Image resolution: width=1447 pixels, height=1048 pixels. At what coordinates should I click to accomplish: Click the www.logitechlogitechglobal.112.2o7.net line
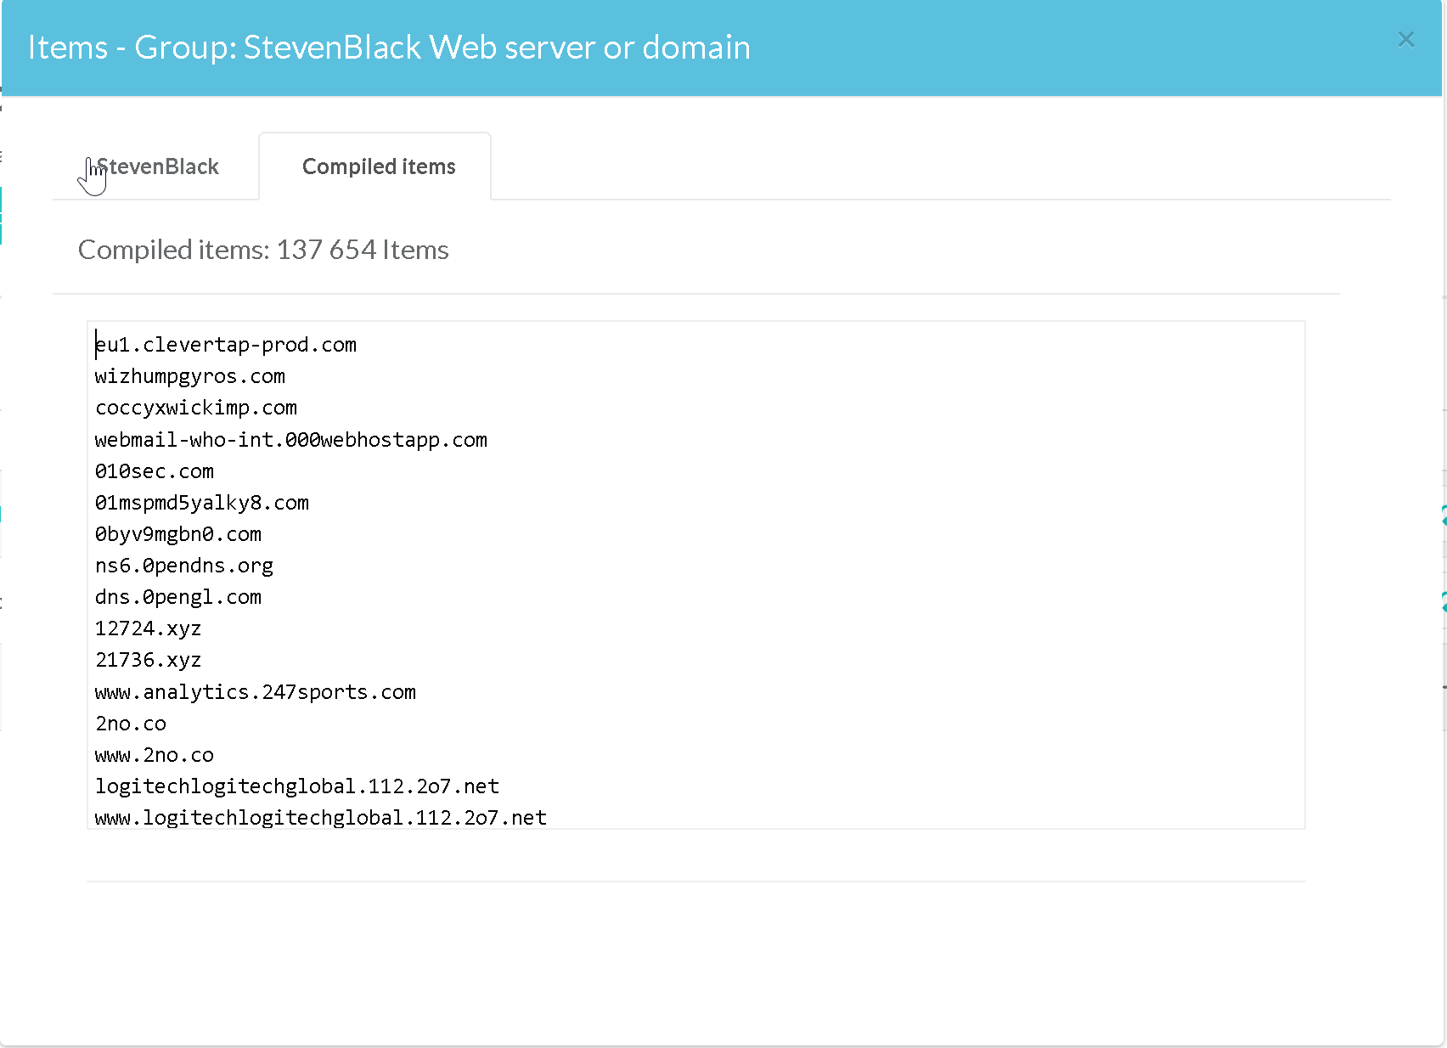321,818
